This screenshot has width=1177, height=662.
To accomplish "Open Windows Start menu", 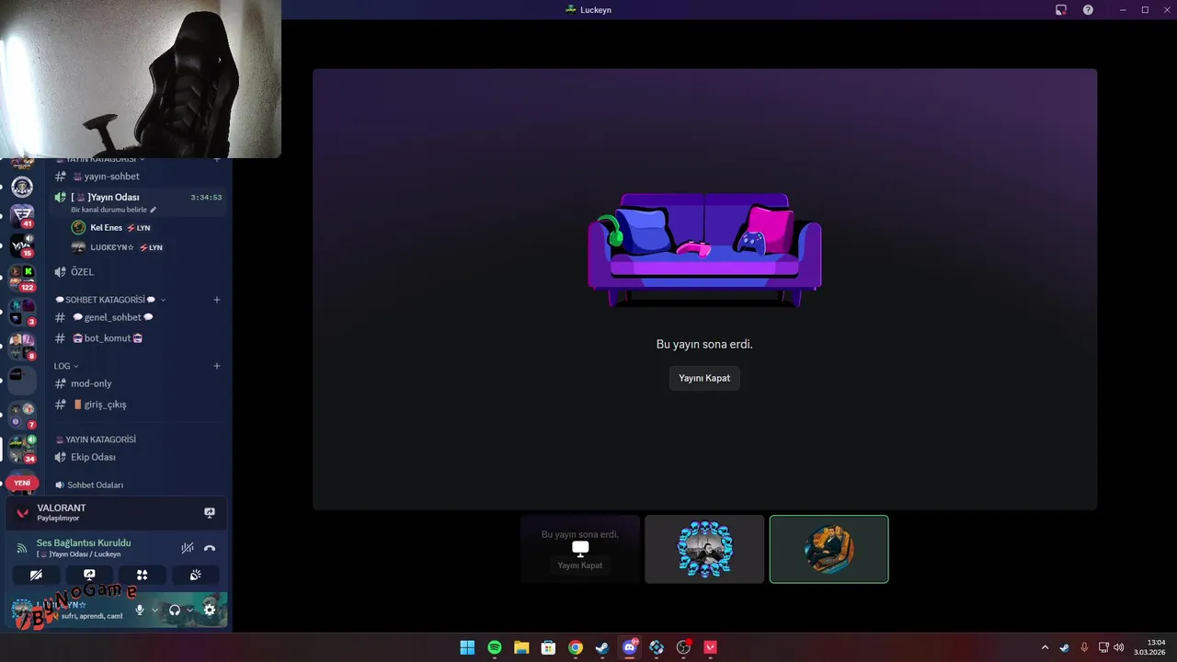I will pyautogui.click(x=467, y=647).
